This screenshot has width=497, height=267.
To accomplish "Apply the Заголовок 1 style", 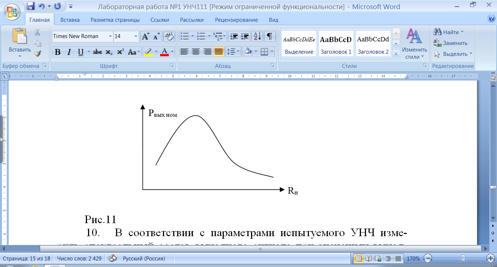I will click(336, 43).
